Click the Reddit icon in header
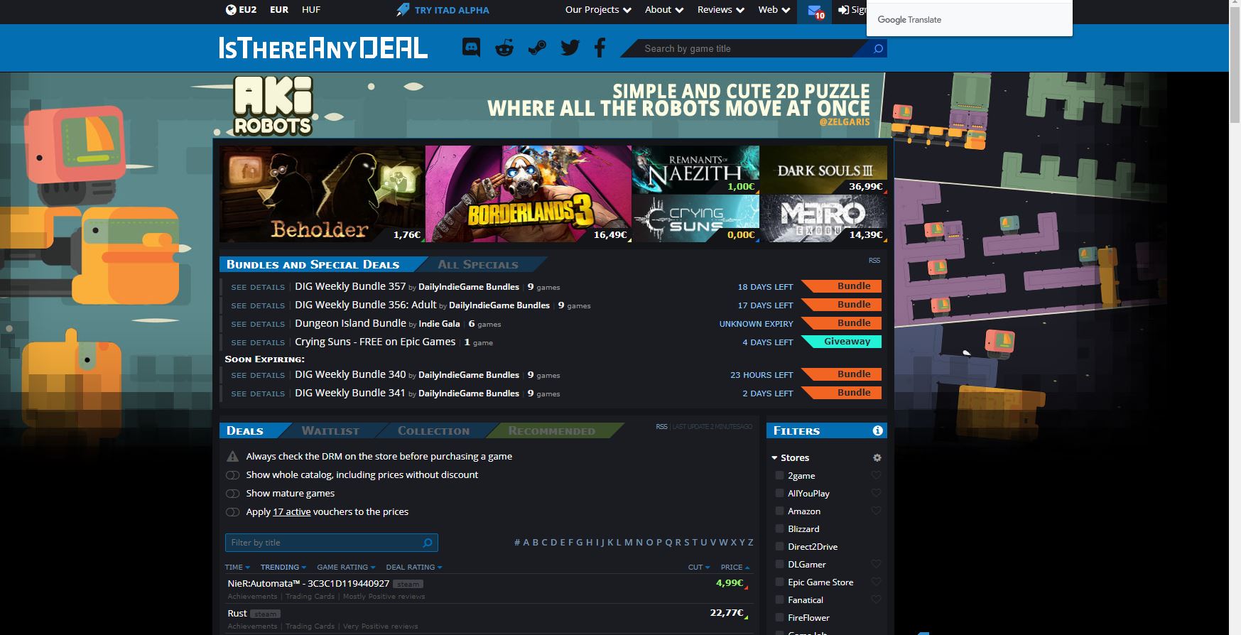Viewport: 1241px width, 635px height. (504, 48)
